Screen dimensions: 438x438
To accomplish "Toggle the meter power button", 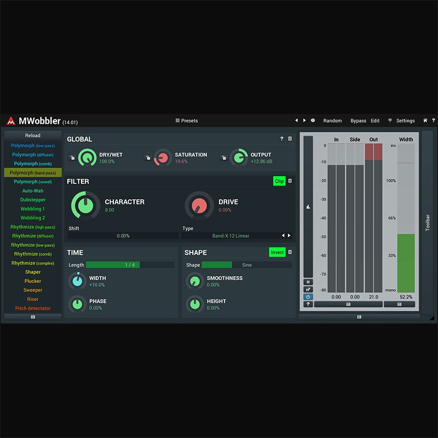I will 308,297.
